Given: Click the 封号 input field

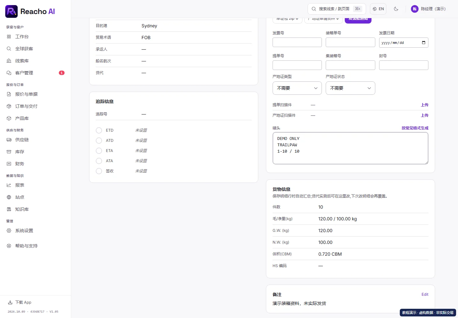Looking at the screenshot, I should point(404,65).
